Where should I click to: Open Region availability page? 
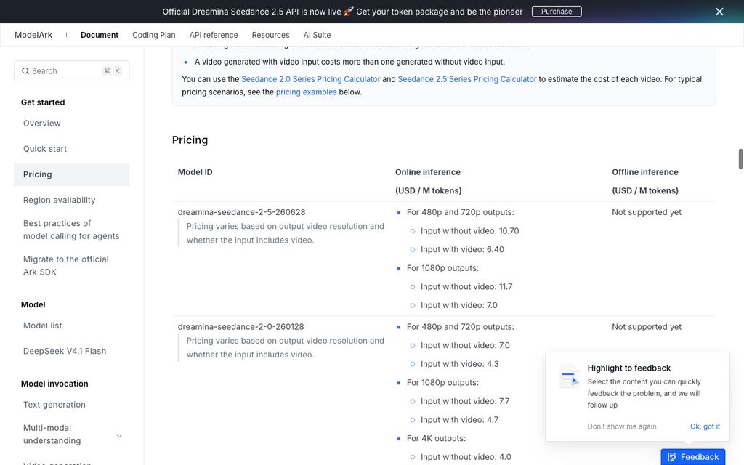60,201
